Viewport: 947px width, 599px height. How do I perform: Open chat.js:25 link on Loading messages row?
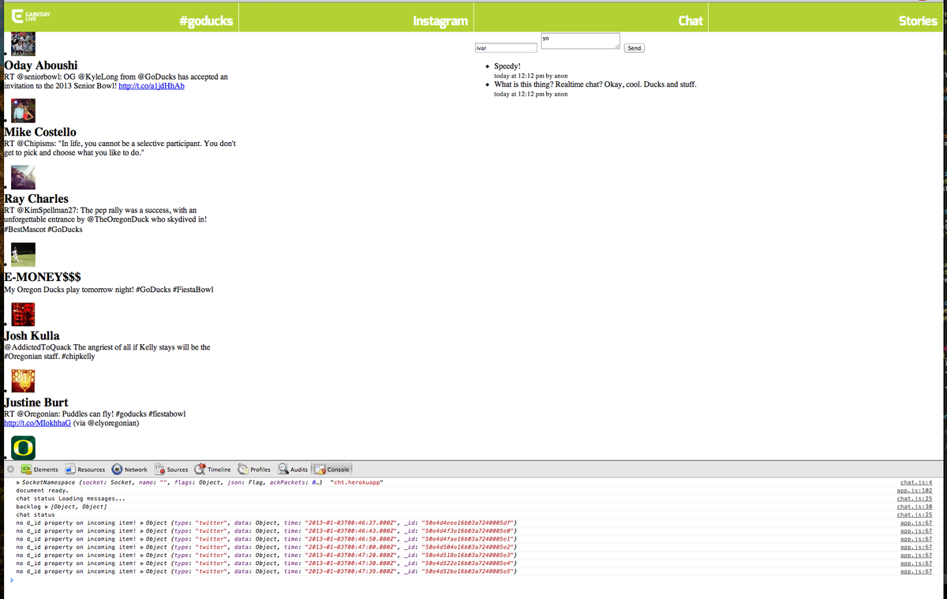tap(915, 499)
